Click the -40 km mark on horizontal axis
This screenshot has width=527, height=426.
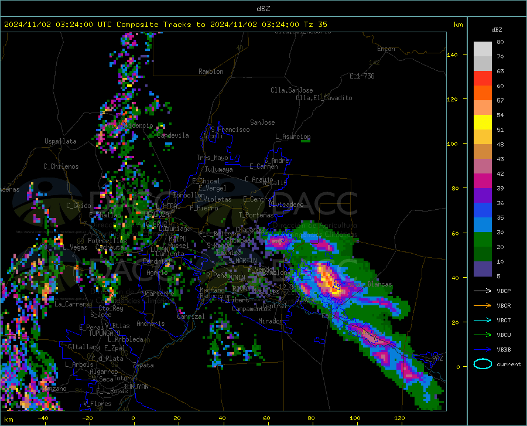pos(43,418)
